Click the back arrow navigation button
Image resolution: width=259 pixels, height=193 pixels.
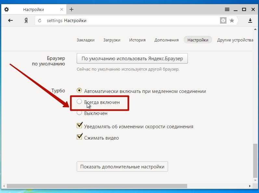[x=10, y=20]
